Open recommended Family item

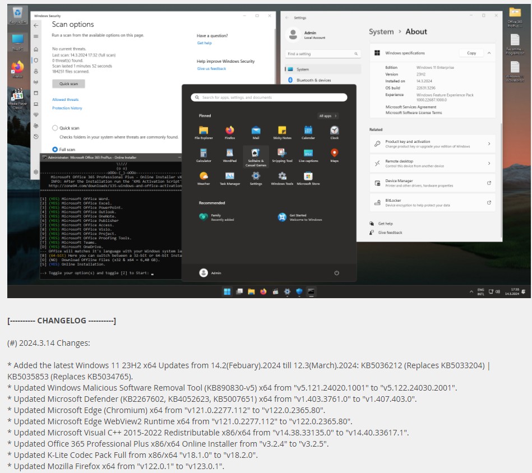217,217
